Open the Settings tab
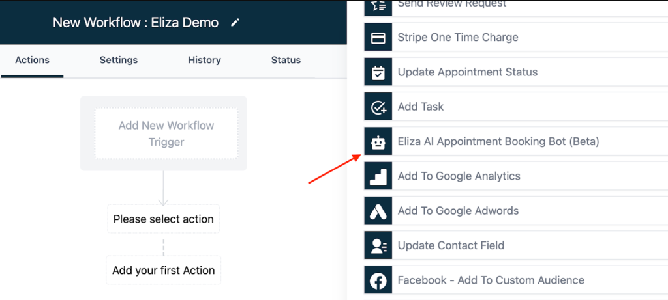668x300 pixels. click(x=119, y=60)
